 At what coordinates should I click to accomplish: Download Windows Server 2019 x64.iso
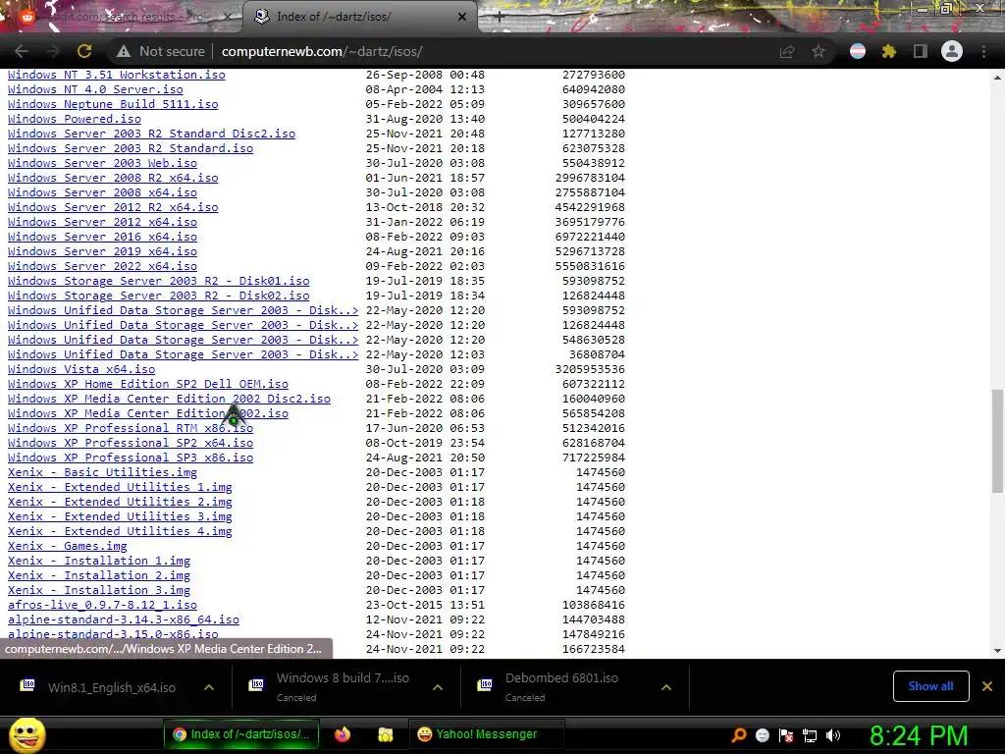(x=102, y=251)
